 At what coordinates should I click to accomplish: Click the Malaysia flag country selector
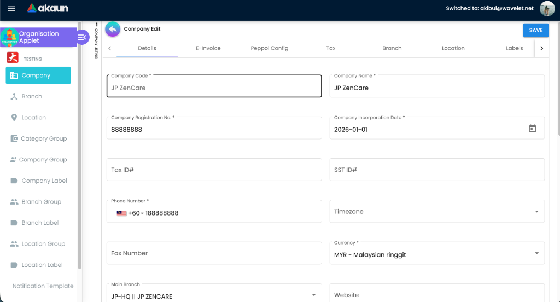pyautogui.click(x=121, y=213)
